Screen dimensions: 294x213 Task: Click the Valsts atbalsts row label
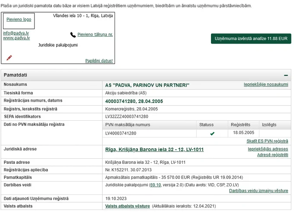point(18,206)
